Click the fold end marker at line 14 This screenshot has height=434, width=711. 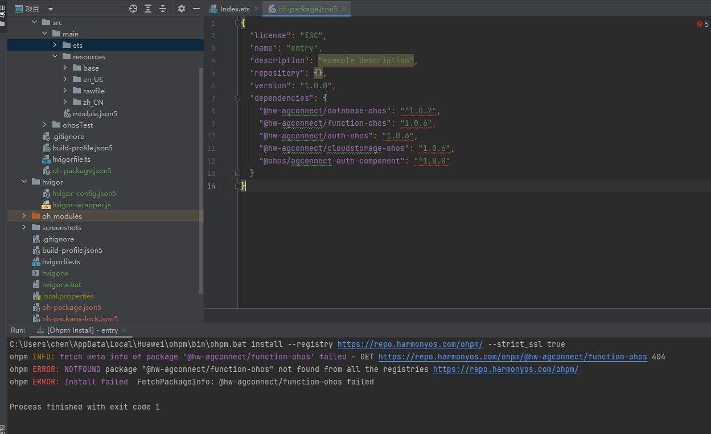(x=238, y=186)
